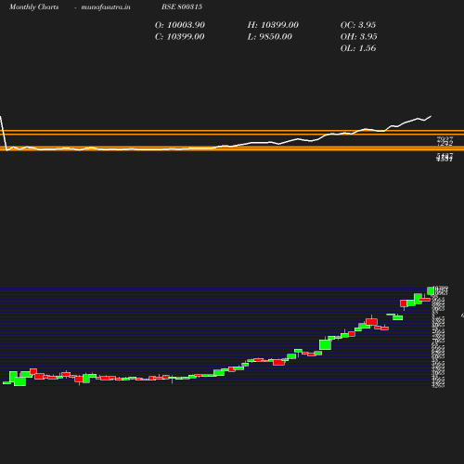Click the 'Monthly Charts' title text
Screen dimensions: 464x464
[x=33, y=7]
